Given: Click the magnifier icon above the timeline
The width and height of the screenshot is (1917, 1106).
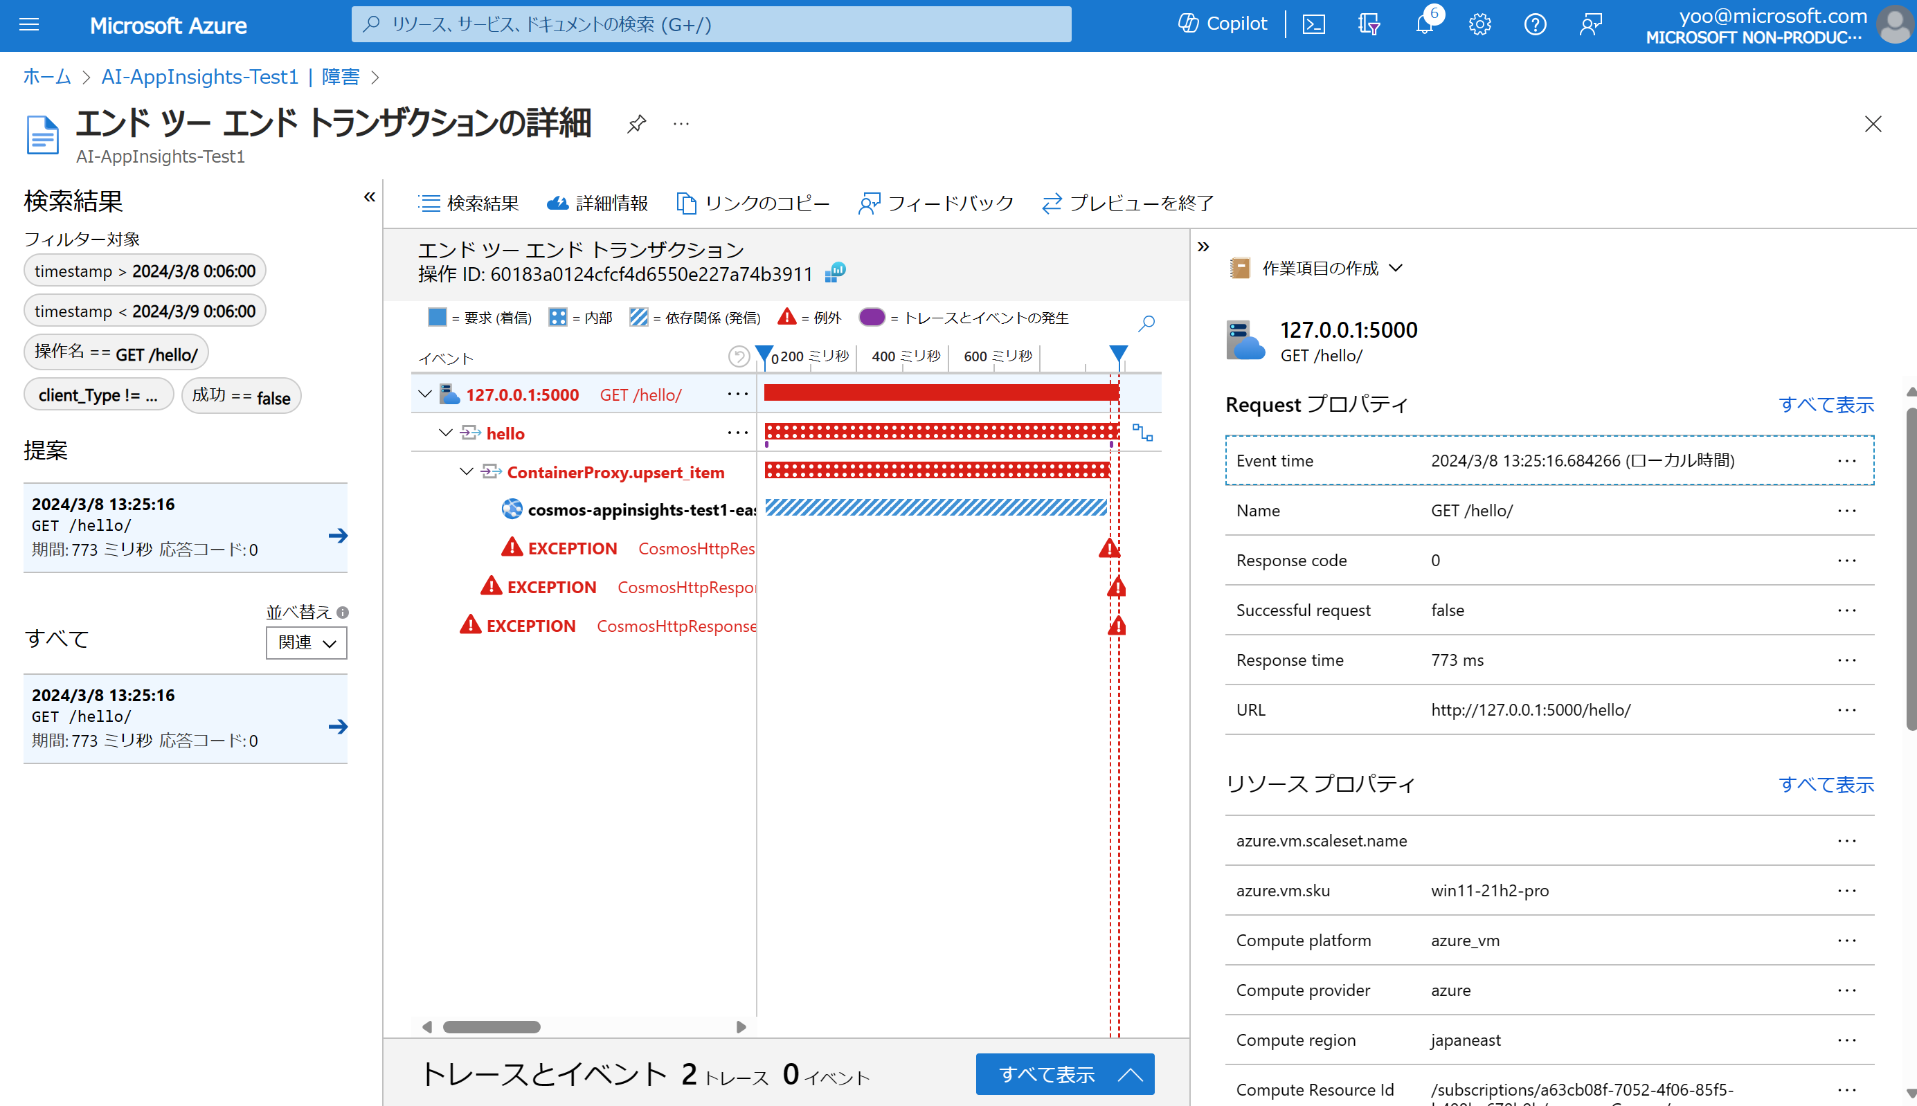Looking at the screenshot, I should coord(1146,324).
